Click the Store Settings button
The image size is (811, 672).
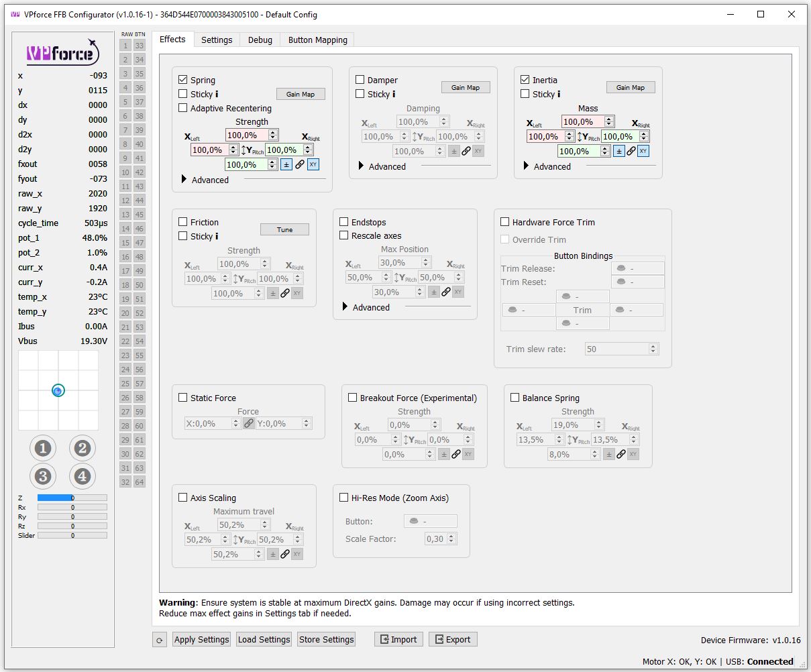326,640
